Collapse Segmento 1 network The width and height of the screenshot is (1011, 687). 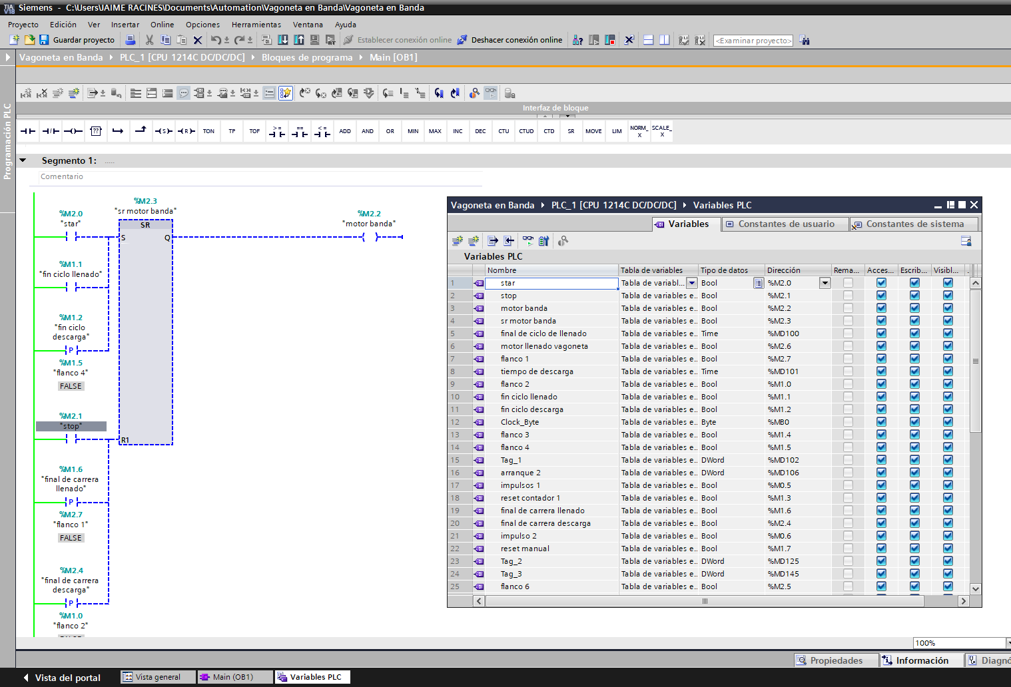click(23, 160)
